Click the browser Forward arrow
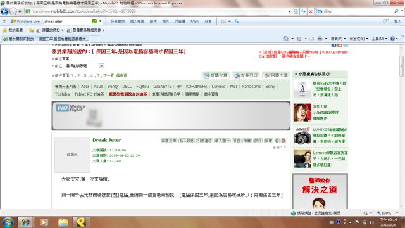 pyautogui.click(x=13, y=11)
